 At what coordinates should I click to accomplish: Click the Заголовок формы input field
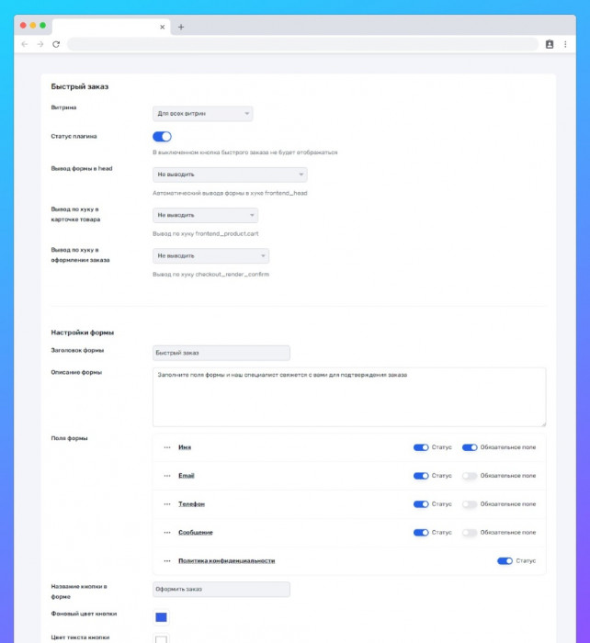[221, 353]
